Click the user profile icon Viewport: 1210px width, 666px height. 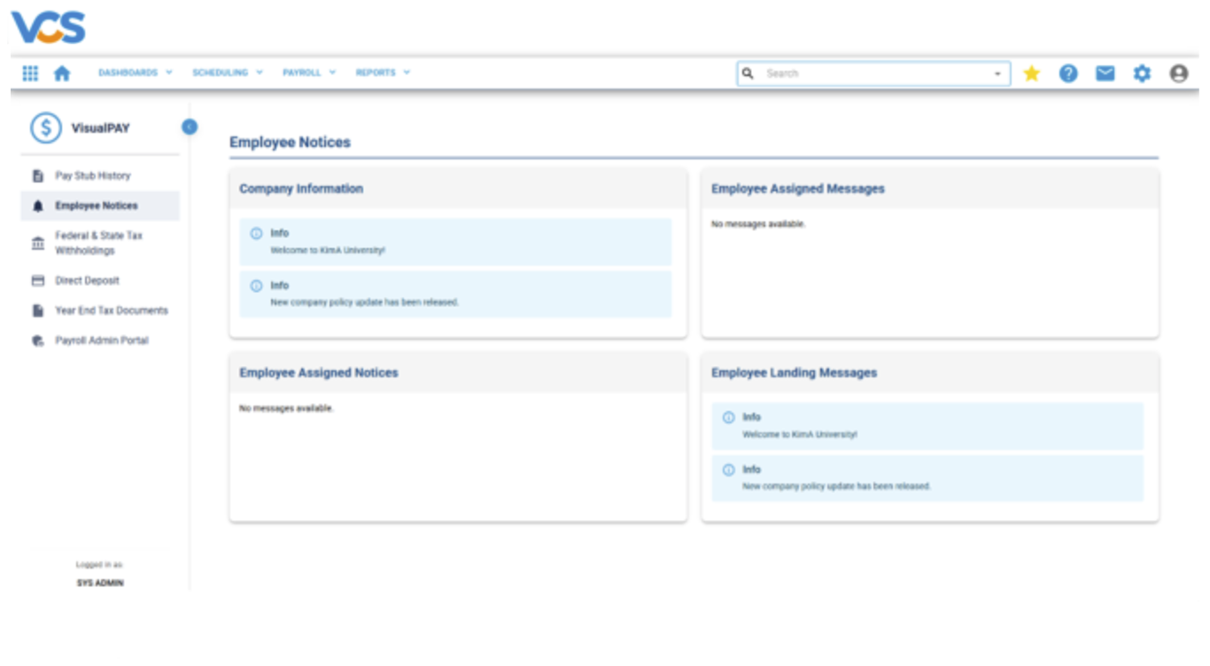pyautogui.click(x=1178, y=74)
